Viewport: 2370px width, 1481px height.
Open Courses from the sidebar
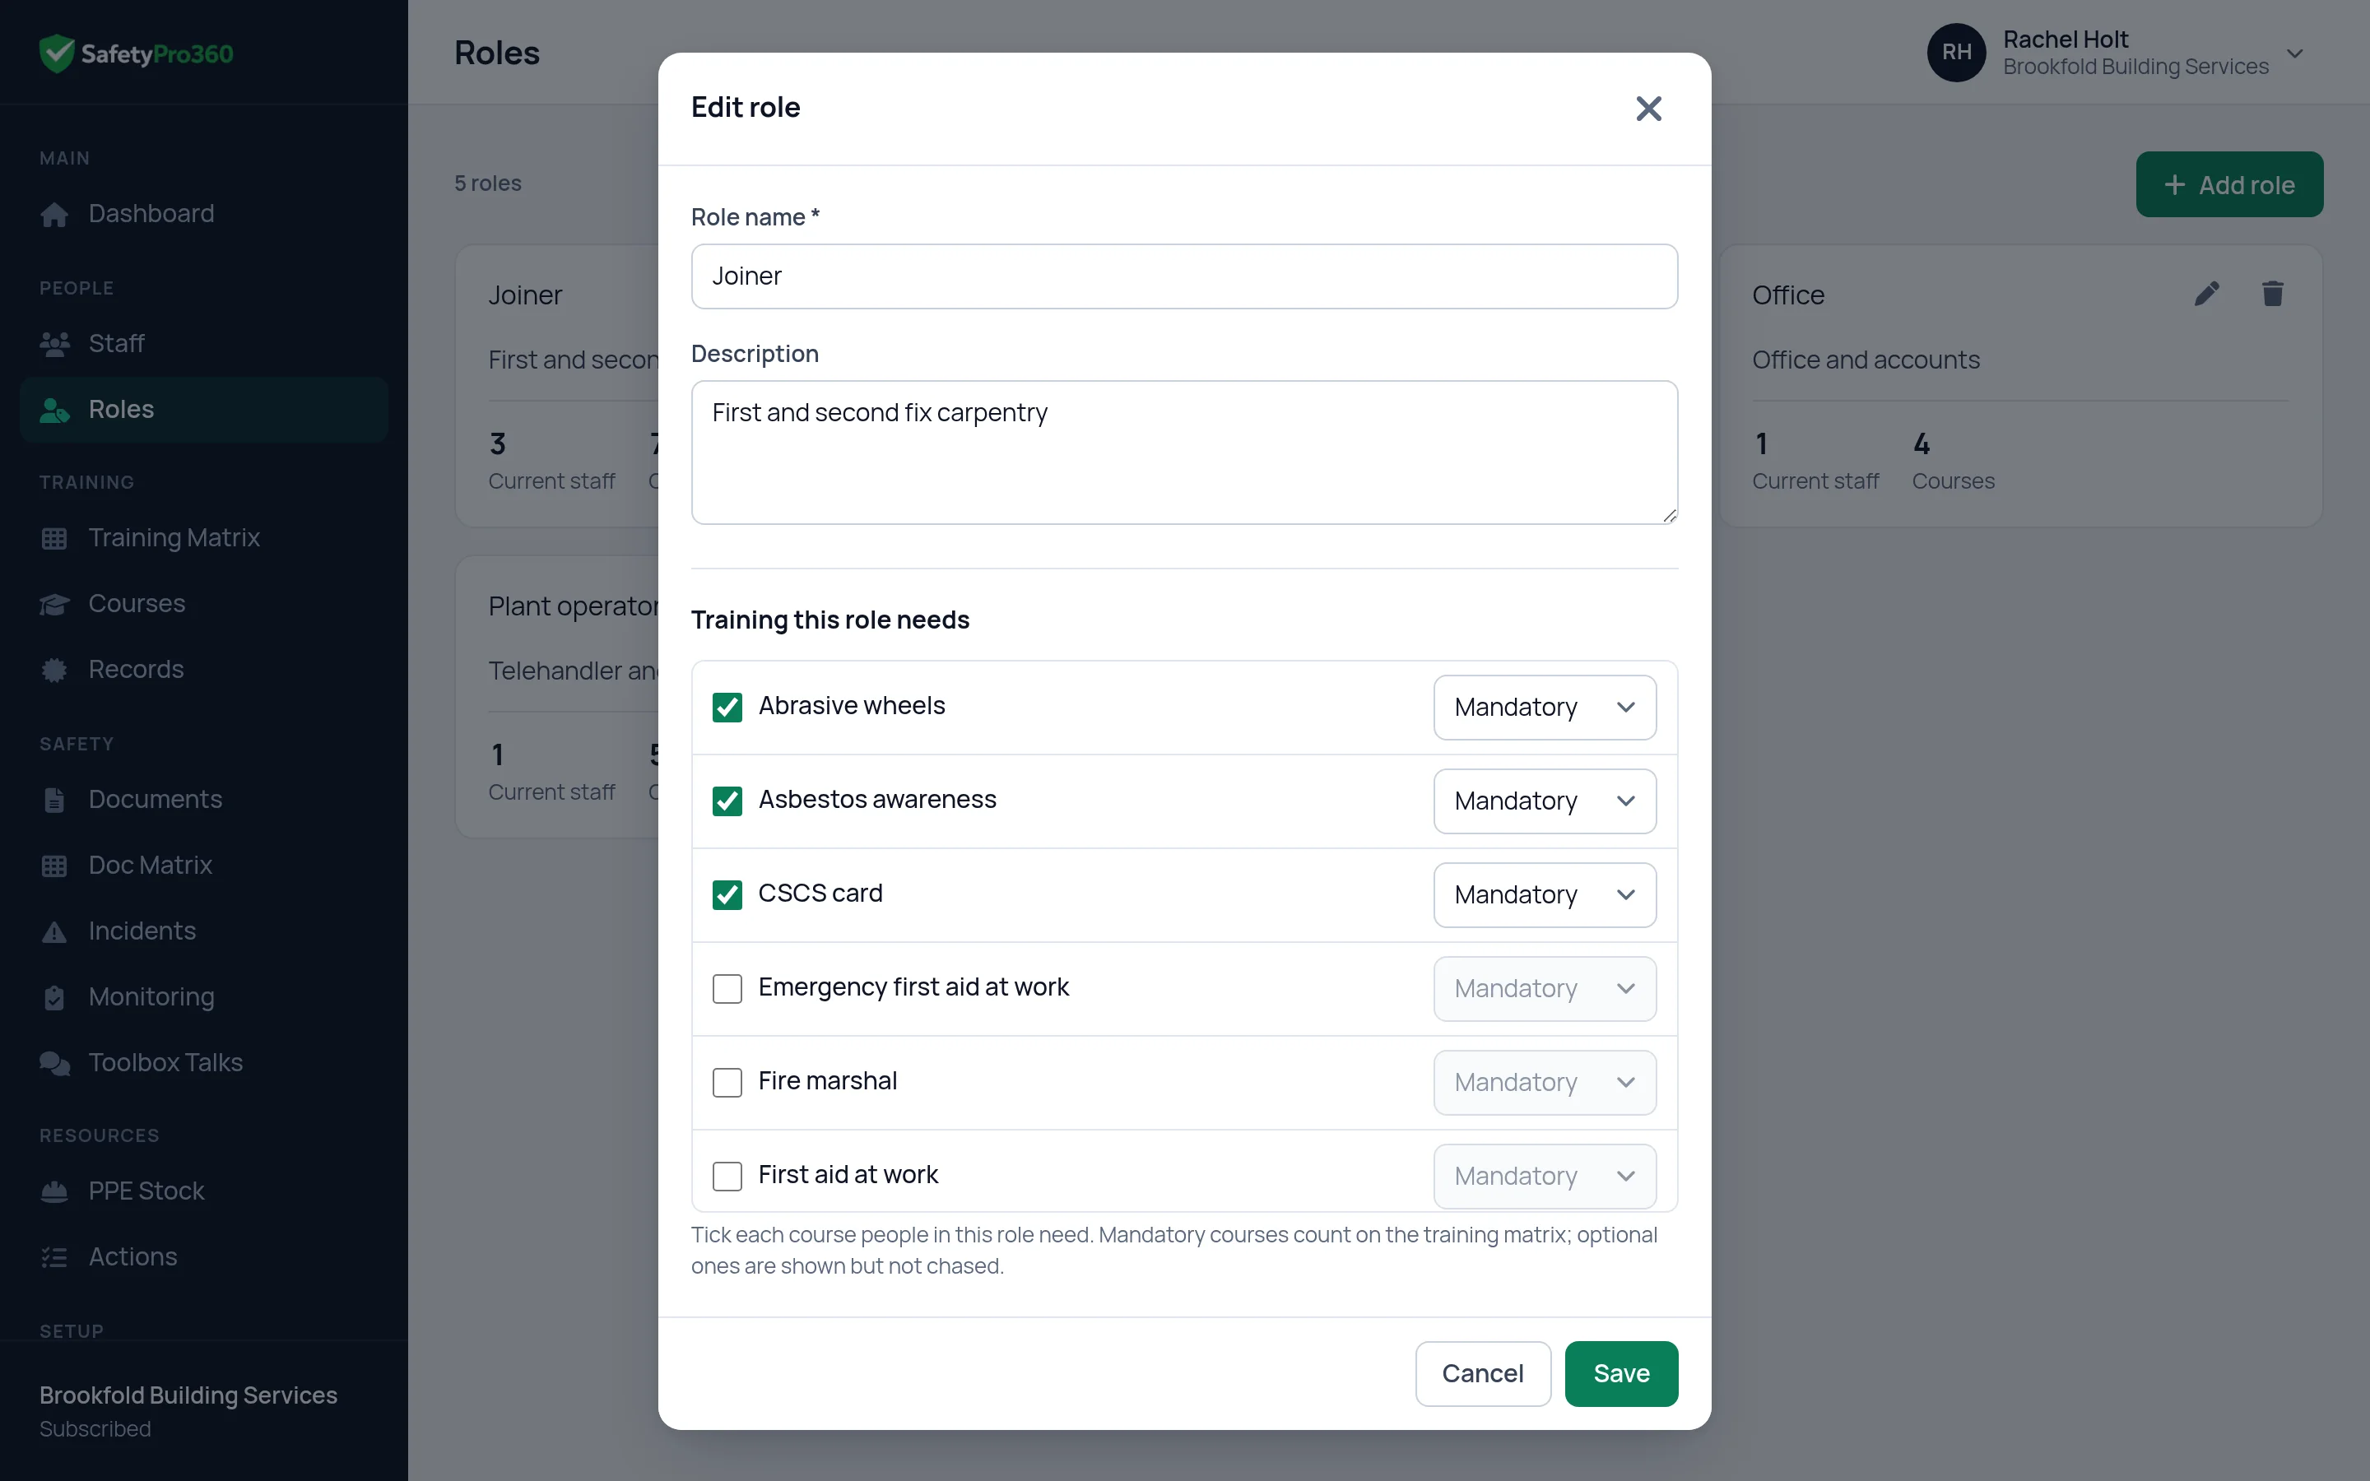204,603
